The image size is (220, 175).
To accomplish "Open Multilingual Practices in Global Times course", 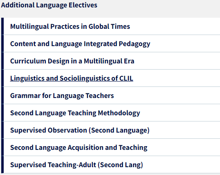I will click(70, 26).
